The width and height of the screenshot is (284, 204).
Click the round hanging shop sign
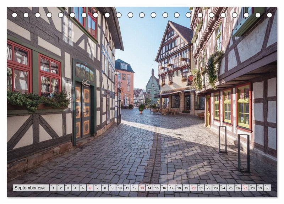[x=190, y=78]
